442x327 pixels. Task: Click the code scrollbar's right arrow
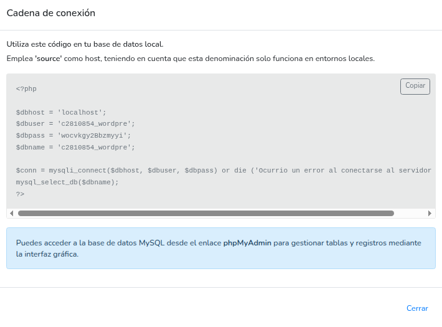pos(430,213)
